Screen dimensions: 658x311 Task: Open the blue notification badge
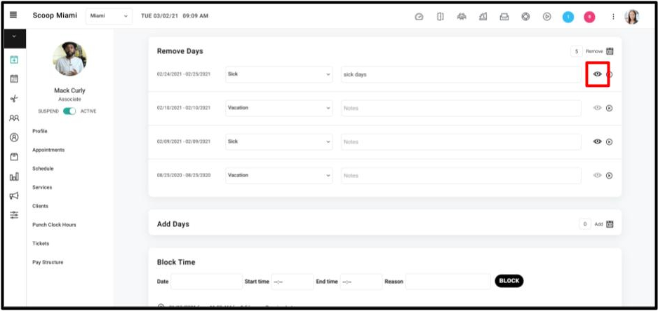(568, 17)
